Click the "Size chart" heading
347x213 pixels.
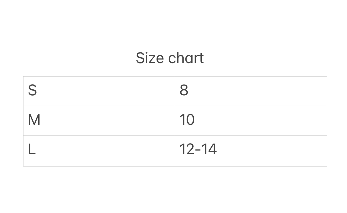pos(170,58)
